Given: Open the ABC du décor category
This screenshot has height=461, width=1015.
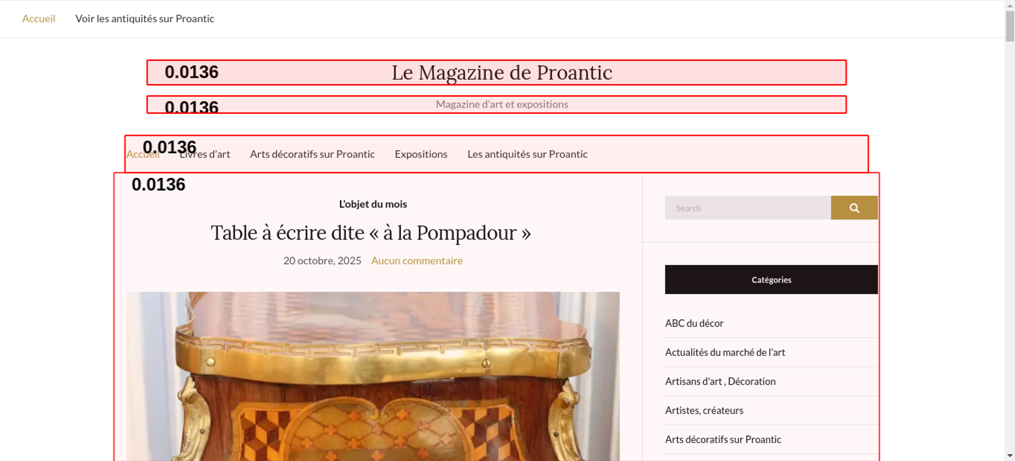Looking at the screenshot, I should pos(694,323).
